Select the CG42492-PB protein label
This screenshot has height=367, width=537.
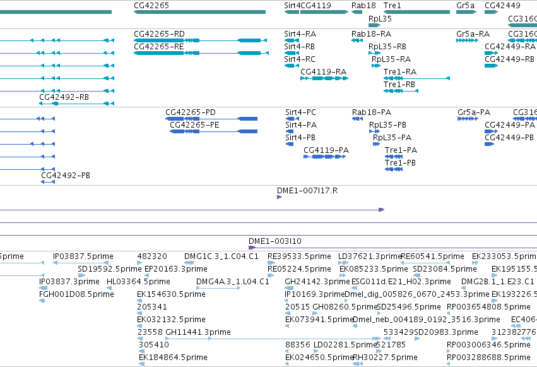(66, 176)
